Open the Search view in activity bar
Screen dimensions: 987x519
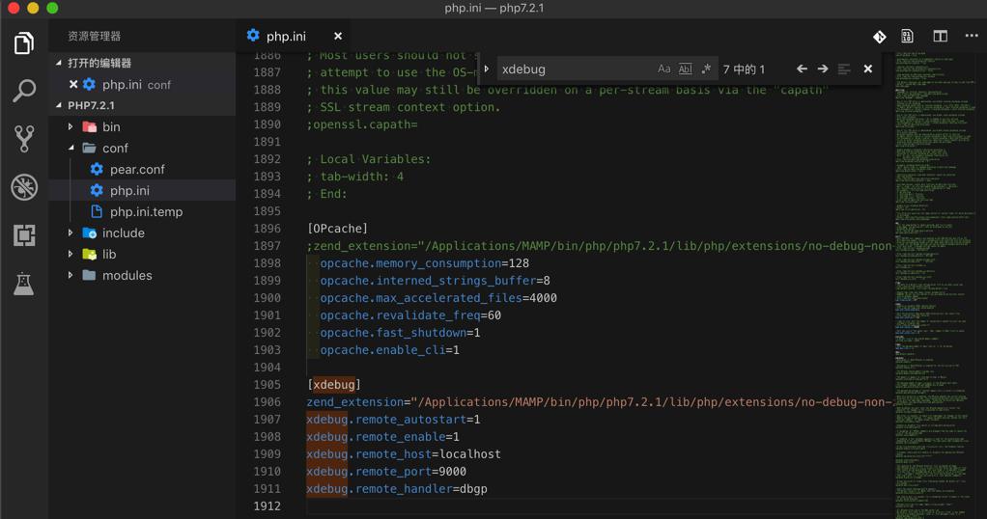pyautogui.click(x=24, y=91)
